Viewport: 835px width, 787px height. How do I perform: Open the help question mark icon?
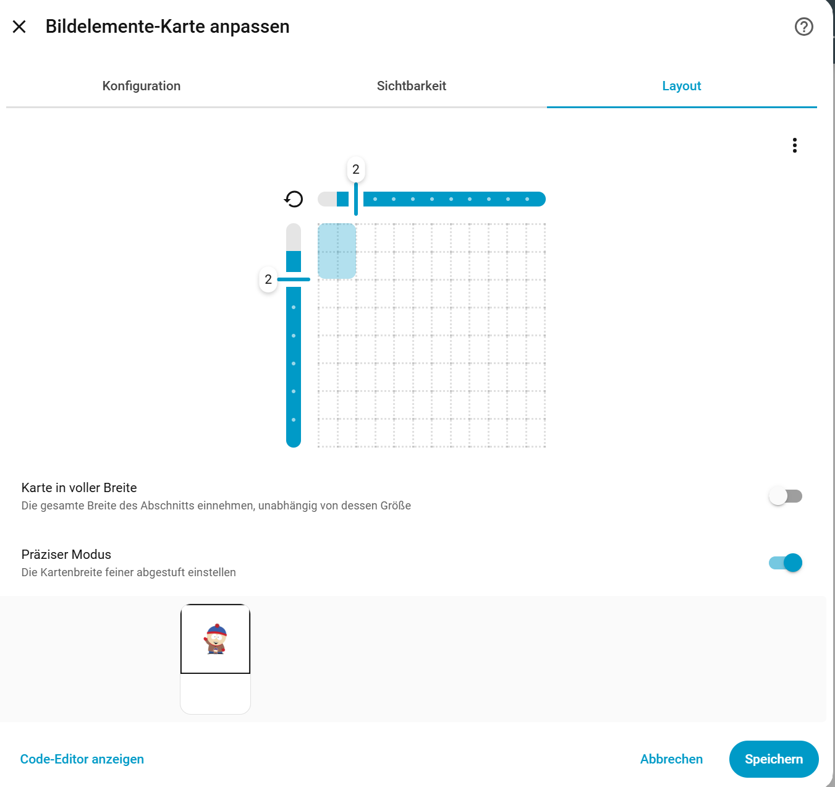(x=803, y=27)
